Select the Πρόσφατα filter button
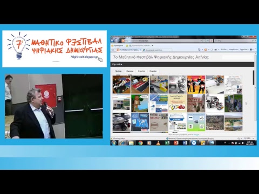This screenshot has width=259, height=194. 118,71
